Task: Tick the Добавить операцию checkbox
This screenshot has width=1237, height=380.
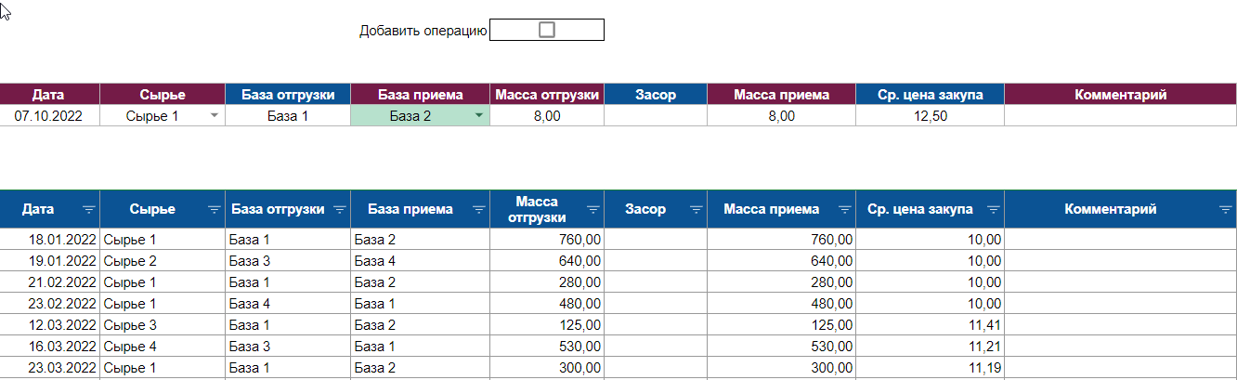Action: pyautogui.click(x=547, y=30)
